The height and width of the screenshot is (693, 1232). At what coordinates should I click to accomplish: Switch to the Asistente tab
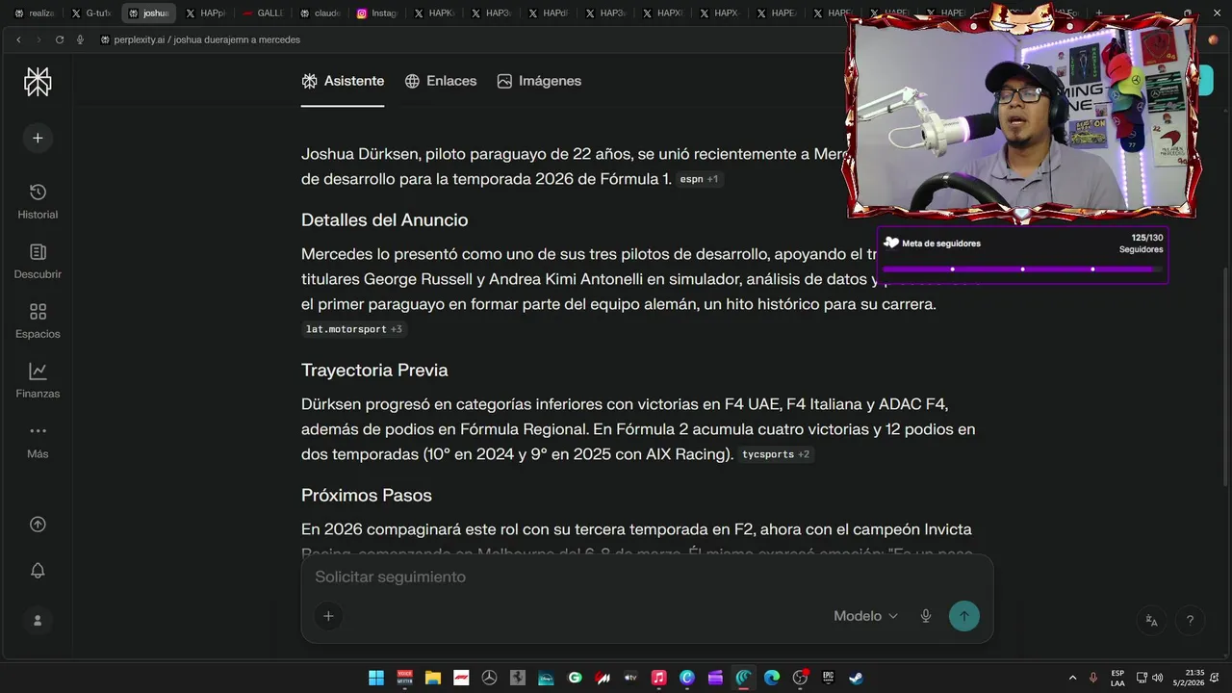point(343,81)
